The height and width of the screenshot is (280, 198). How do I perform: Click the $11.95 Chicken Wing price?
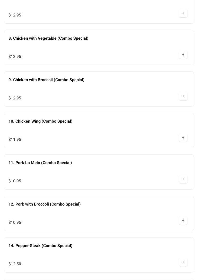(15, 140)
